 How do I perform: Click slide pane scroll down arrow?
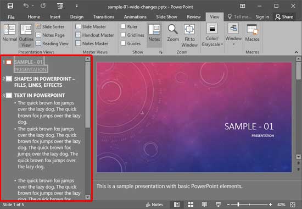click(298, 157)
